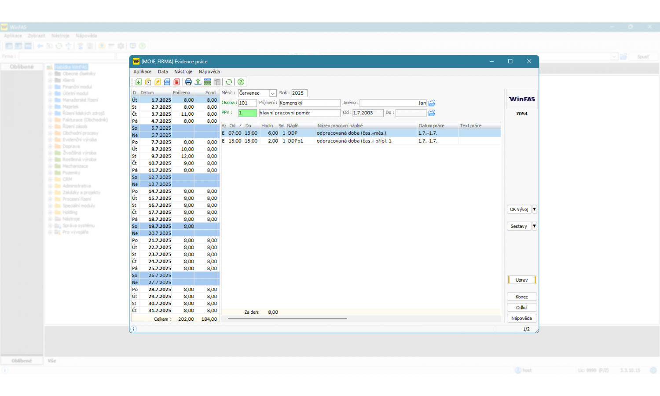
Task: Click the back arrow in WinFAS main toolbar
Action: [40, 46]
